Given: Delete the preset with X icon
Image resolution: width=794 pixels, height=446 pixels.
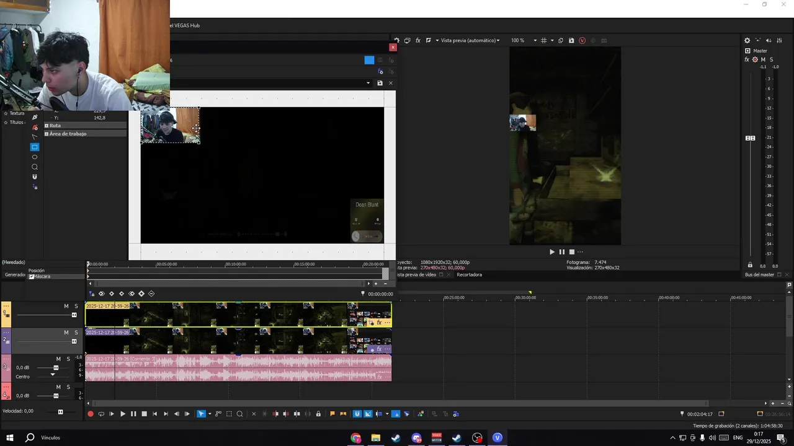Looking at the screenshot, I should coord(391,83).
